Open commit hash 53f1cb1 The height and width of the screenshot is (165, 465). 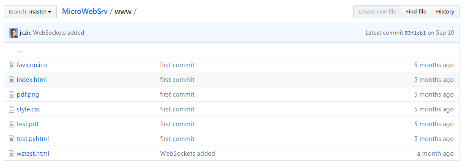tap(415, 33)
